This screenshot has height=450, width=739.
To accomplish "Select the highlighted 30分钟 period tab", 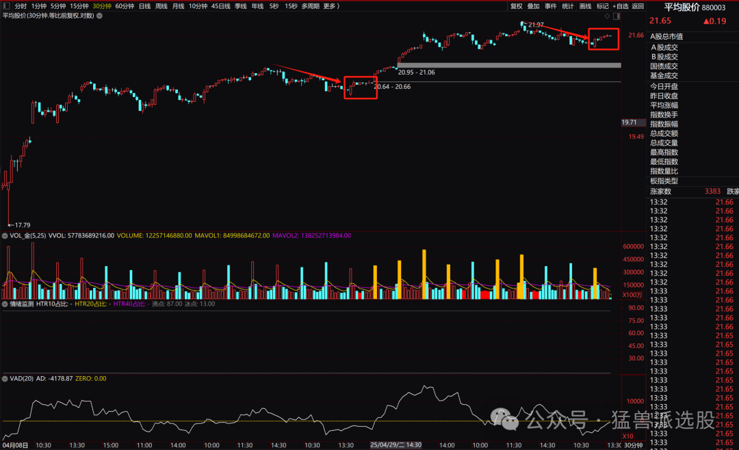I will 102,6.
